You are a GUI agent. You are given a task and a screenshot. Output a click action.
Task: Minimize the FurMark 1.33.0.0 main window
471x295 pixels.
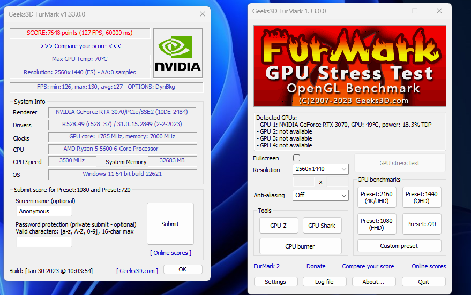[x=391, y=11]
